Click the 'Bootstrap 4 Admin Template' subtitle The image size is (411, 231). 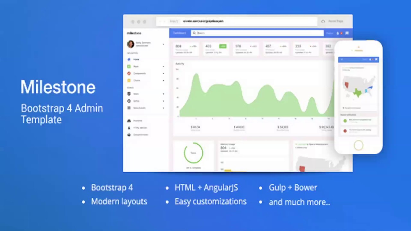(x=62, y=114)
